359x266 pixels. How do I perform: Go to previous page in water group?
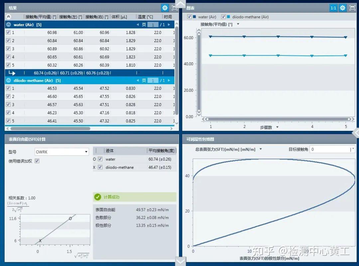[x=138, y=25]
